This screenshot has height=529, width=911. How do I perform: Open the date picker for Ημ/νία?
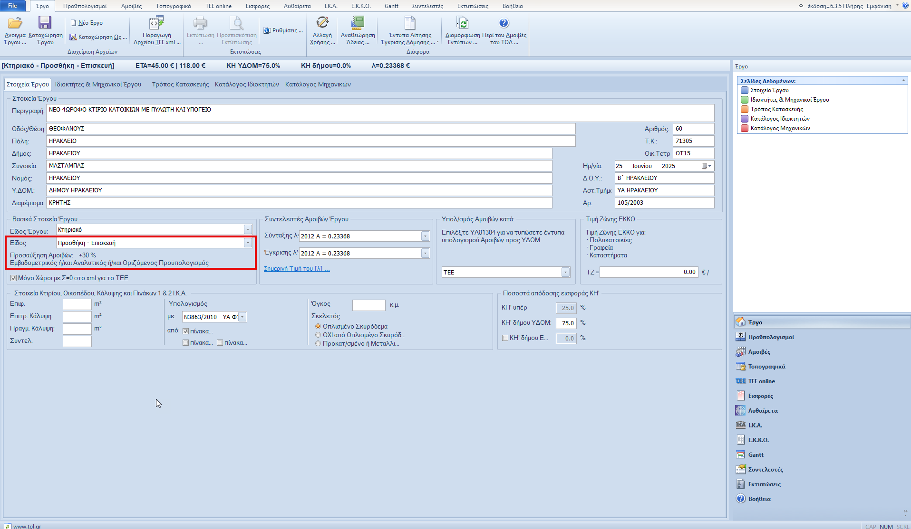pyautogui.click(x=706, y=166)
